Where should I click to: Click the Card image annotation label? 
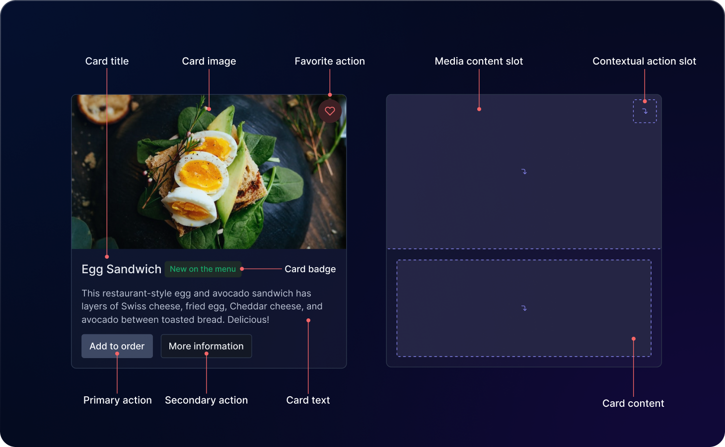pos(209,61)
